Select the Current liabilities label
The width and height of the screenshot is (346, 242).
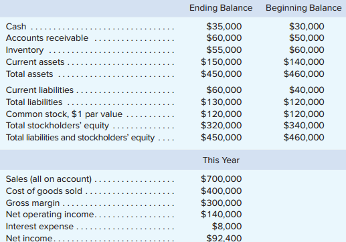click(x=39, y=90)
